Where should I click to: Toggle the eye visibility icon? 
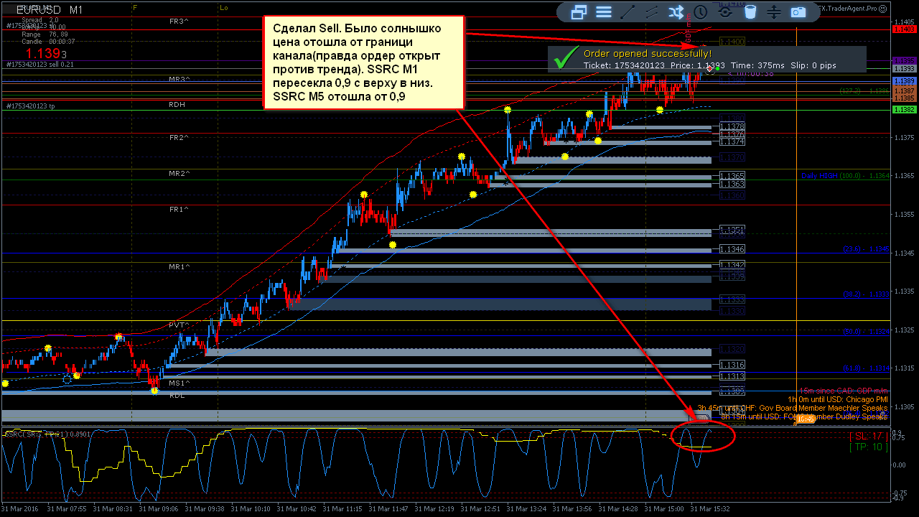click(x=727, y=11)
